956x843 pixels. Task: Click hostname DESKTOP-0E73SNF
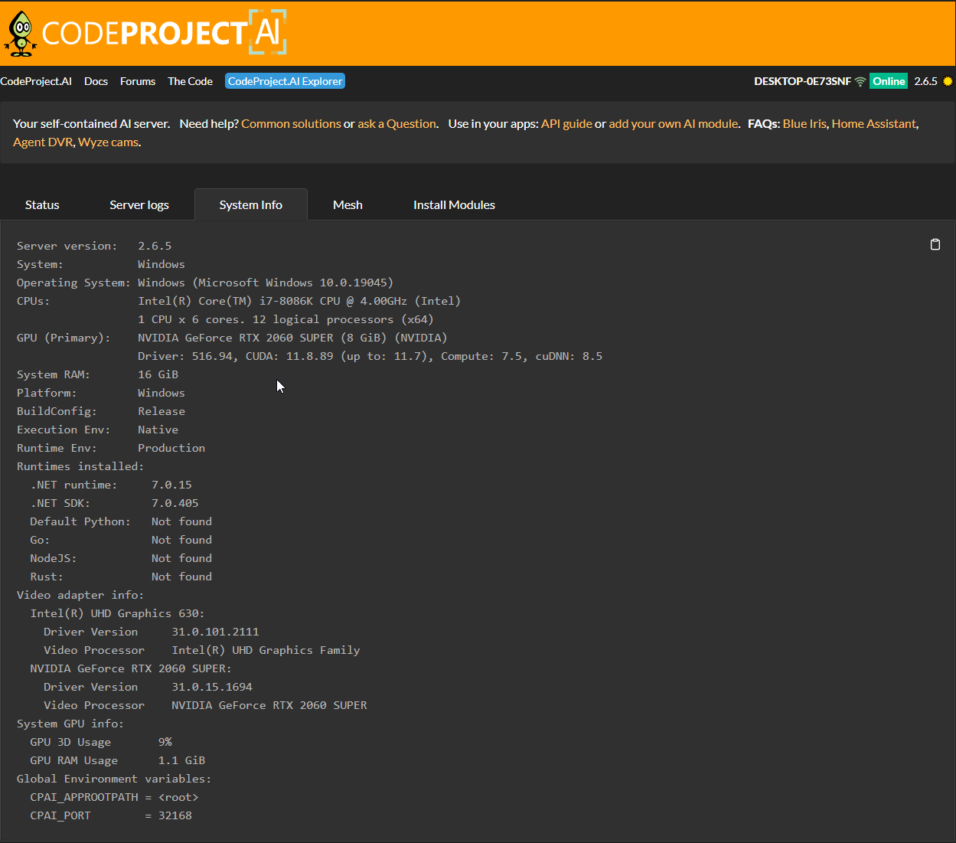coord(802,81)
